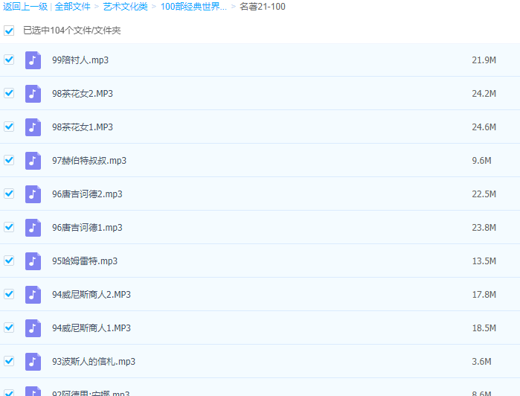Screen dimensions: 520x396
Task: Navigate to 艺术文化类 breadcrumb folder
Action: (x=125, y=7)
